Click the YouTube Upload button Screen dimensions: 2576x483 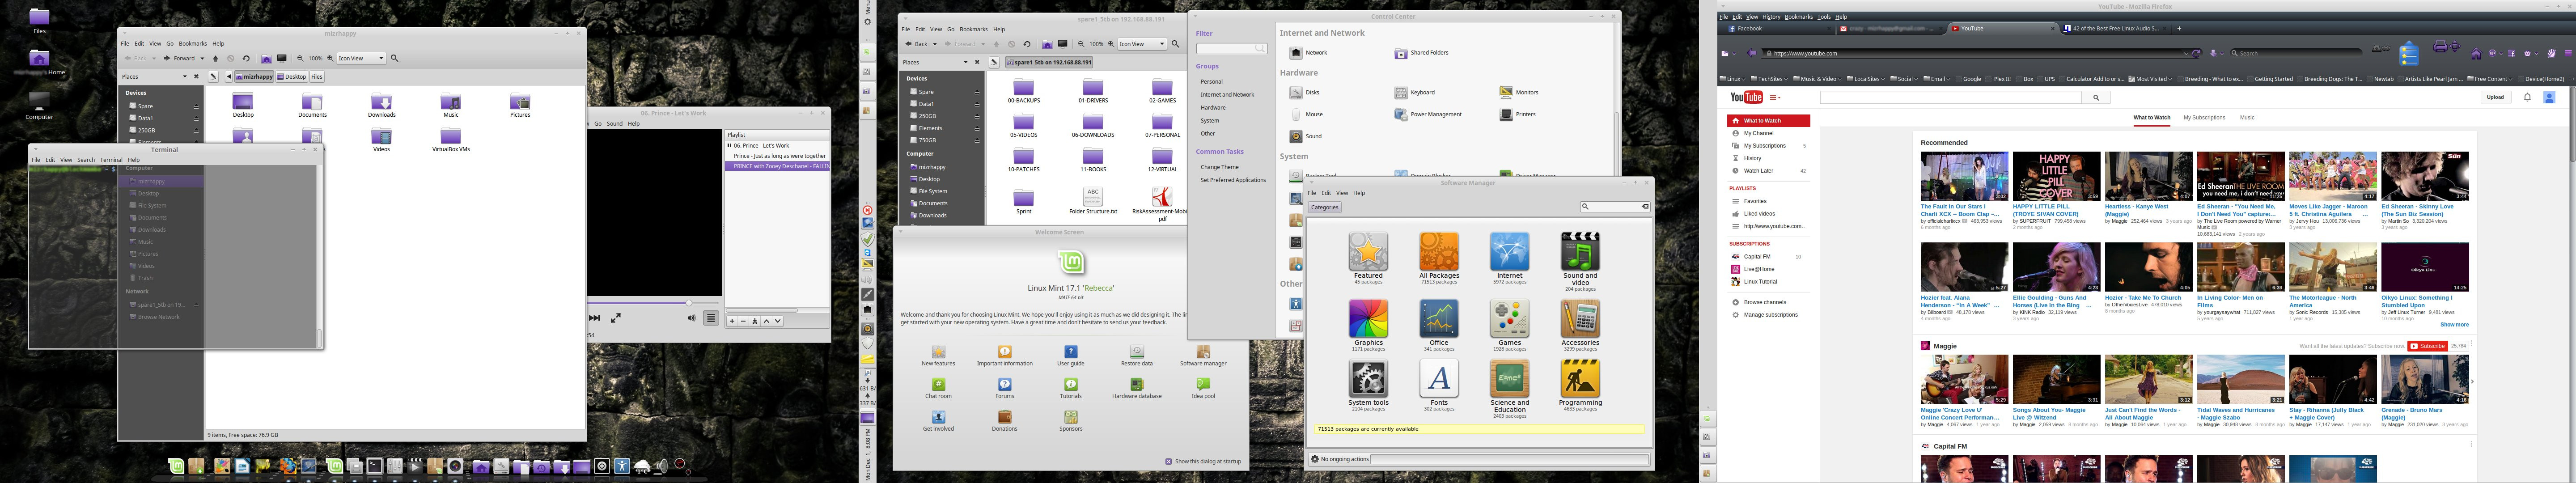tap(2495, 97)
